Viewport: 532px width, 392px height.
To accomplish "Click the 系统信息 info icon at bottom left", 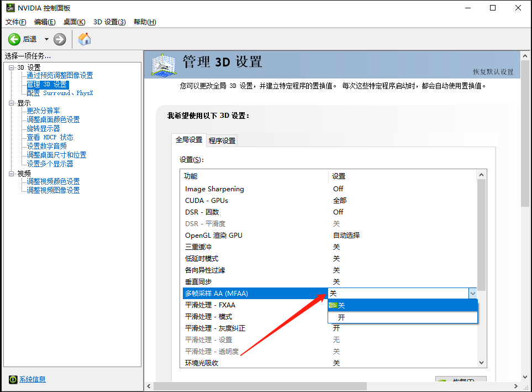I will (12, 379).
